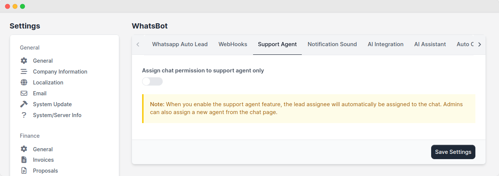Select the Notification Sound tab

(x=332, y=44)
